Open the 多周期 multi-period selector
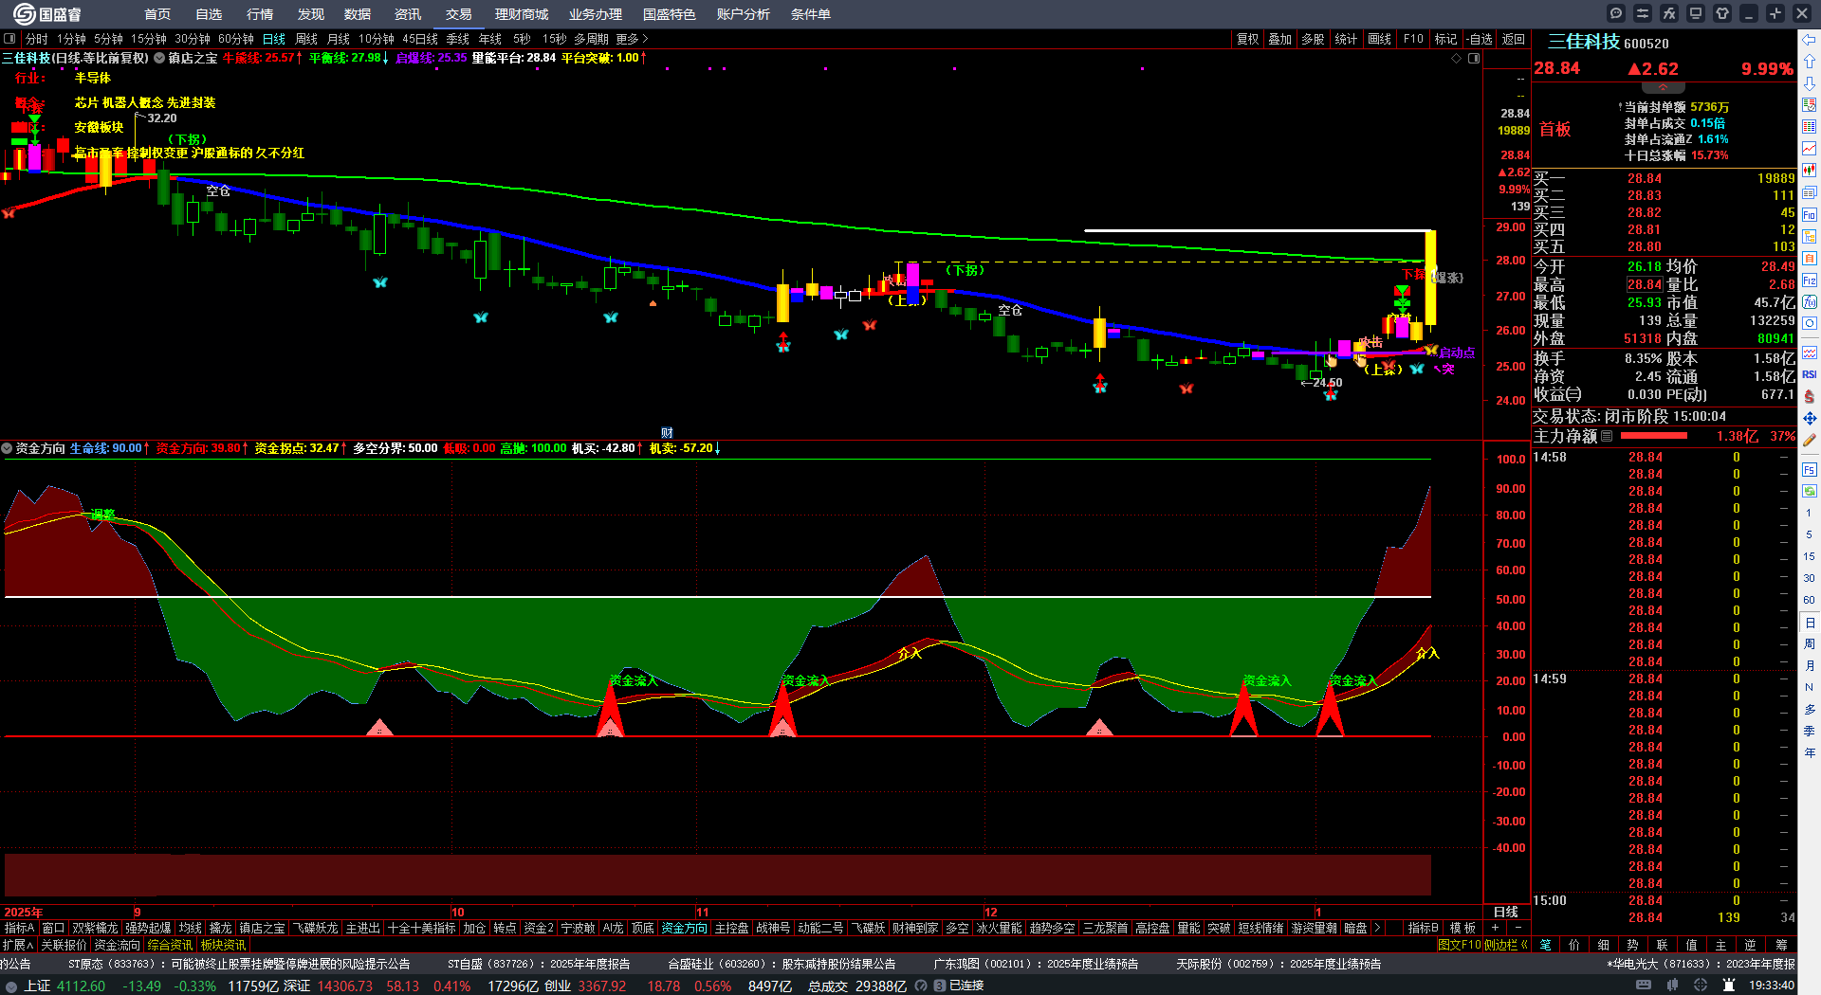This screenshot has height=995, width=1821. tap(591, 39)
